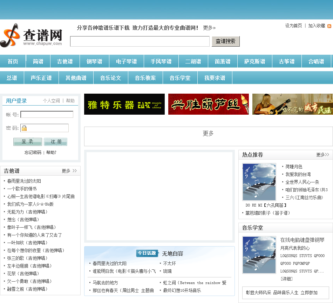Click 彰显大师风采 品味音乐人生 立即参加 banner
Viewport: 333px width, 303px height.
coord(286,292)
